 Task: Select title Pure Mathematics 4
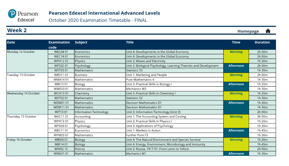140,80
